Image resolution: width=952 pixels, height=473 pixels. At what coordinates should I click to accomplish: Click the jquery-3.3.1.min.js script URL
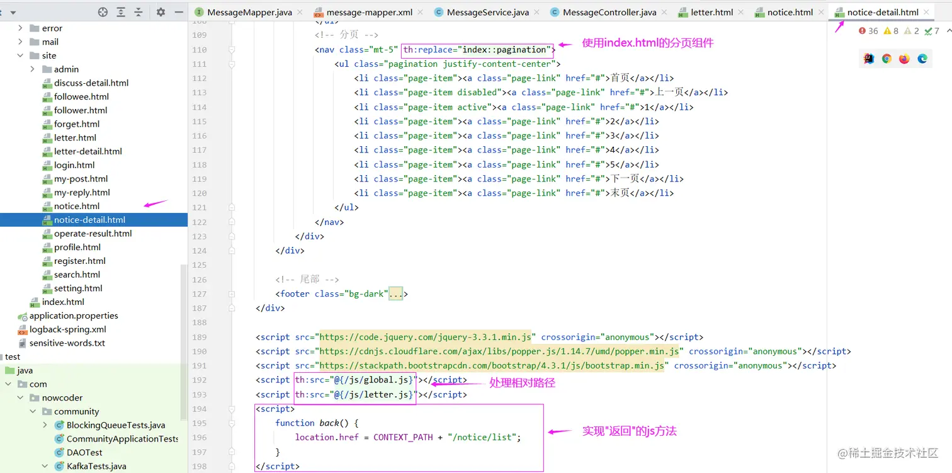coord(426,337)
